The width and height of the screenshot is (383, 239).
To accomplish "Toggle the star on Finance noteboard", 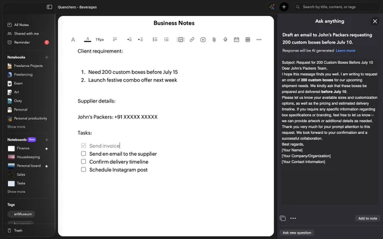I will (x=46, y=148).
